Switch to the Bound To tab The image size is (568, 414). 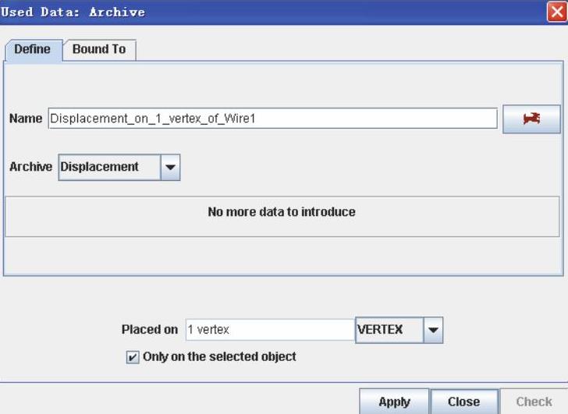coord(99,49)
